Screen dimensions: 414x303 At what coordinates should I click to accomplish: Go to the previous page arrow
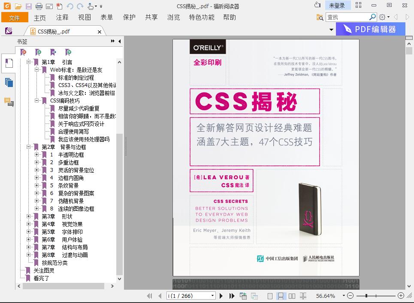pos(160,296)
